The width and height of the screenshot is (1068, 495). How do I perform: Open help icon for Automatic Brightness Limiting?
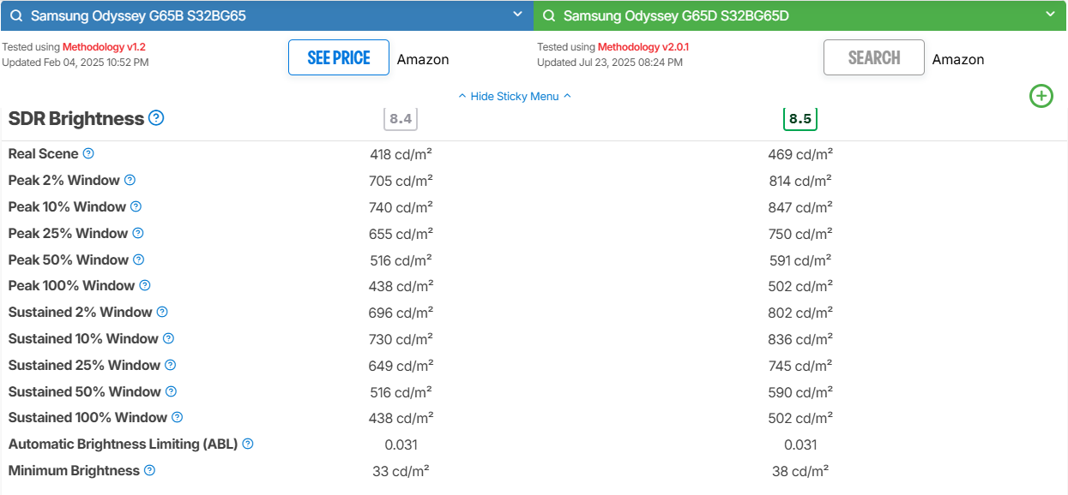click(x=248, y=444)
